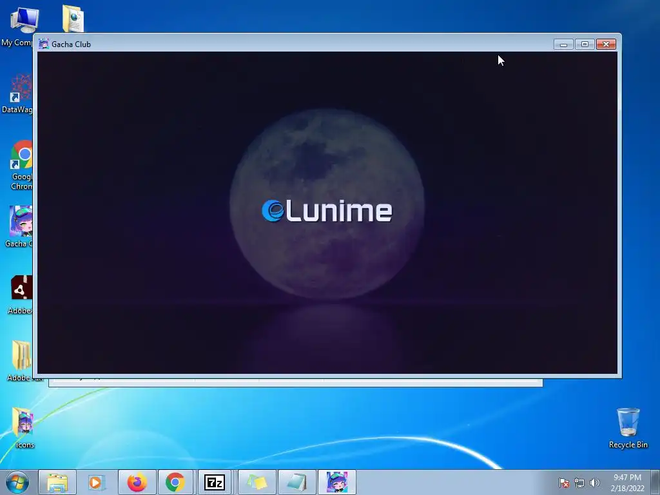The width and height of the screenshot is (660, 495).
Task: Select the Adobe AIR desktop icon
Action: (x=20, y=295)
